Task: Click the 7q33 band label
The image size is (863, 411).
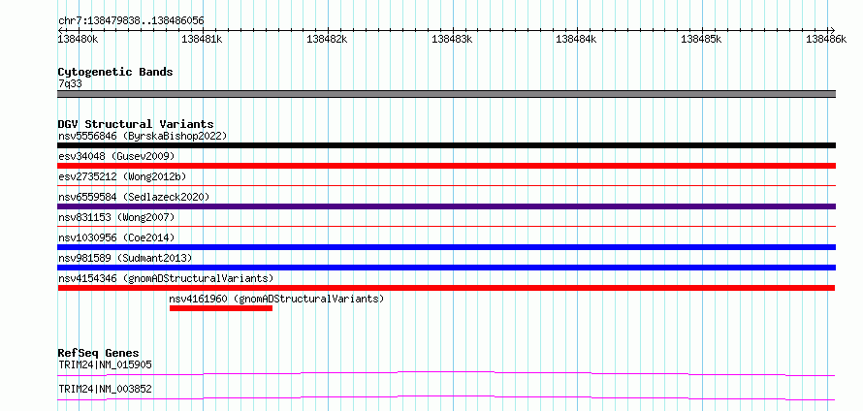Action: (x=70, y=83)
